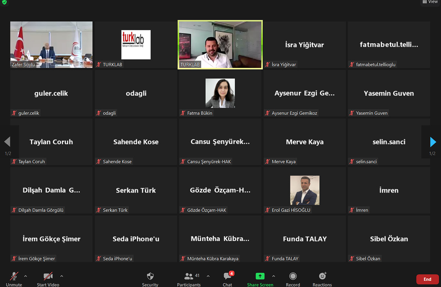
Task: Click the green encryption shield icon
Action: coord(4,2)
